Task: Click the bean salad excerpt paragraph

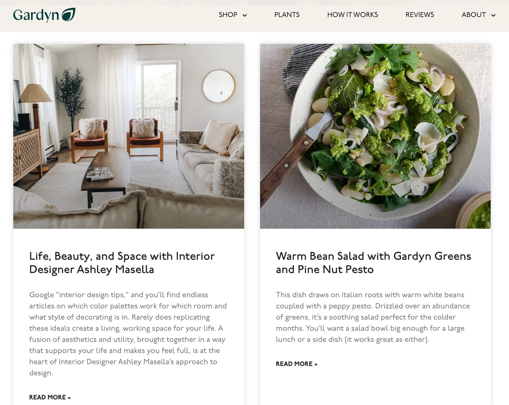Action: 373,317
